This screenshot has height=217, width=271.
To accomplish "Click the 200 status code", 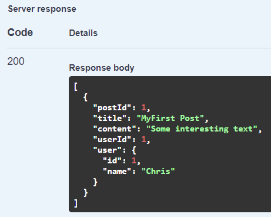I will (16, 61).
